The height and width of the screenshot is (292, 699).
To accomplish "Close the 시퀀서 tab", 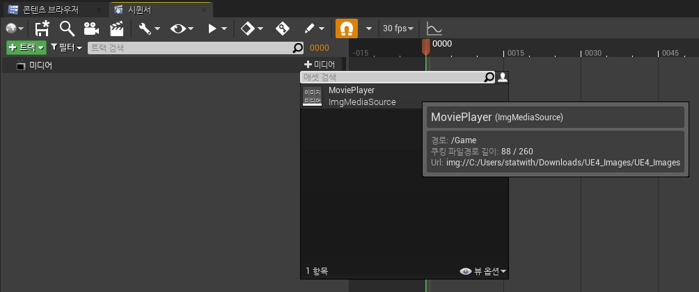I will point(204,10).
